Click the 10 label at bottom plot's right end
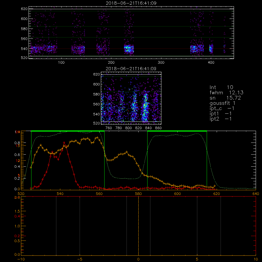Viewport: 262px width, 262px height. 256,259
